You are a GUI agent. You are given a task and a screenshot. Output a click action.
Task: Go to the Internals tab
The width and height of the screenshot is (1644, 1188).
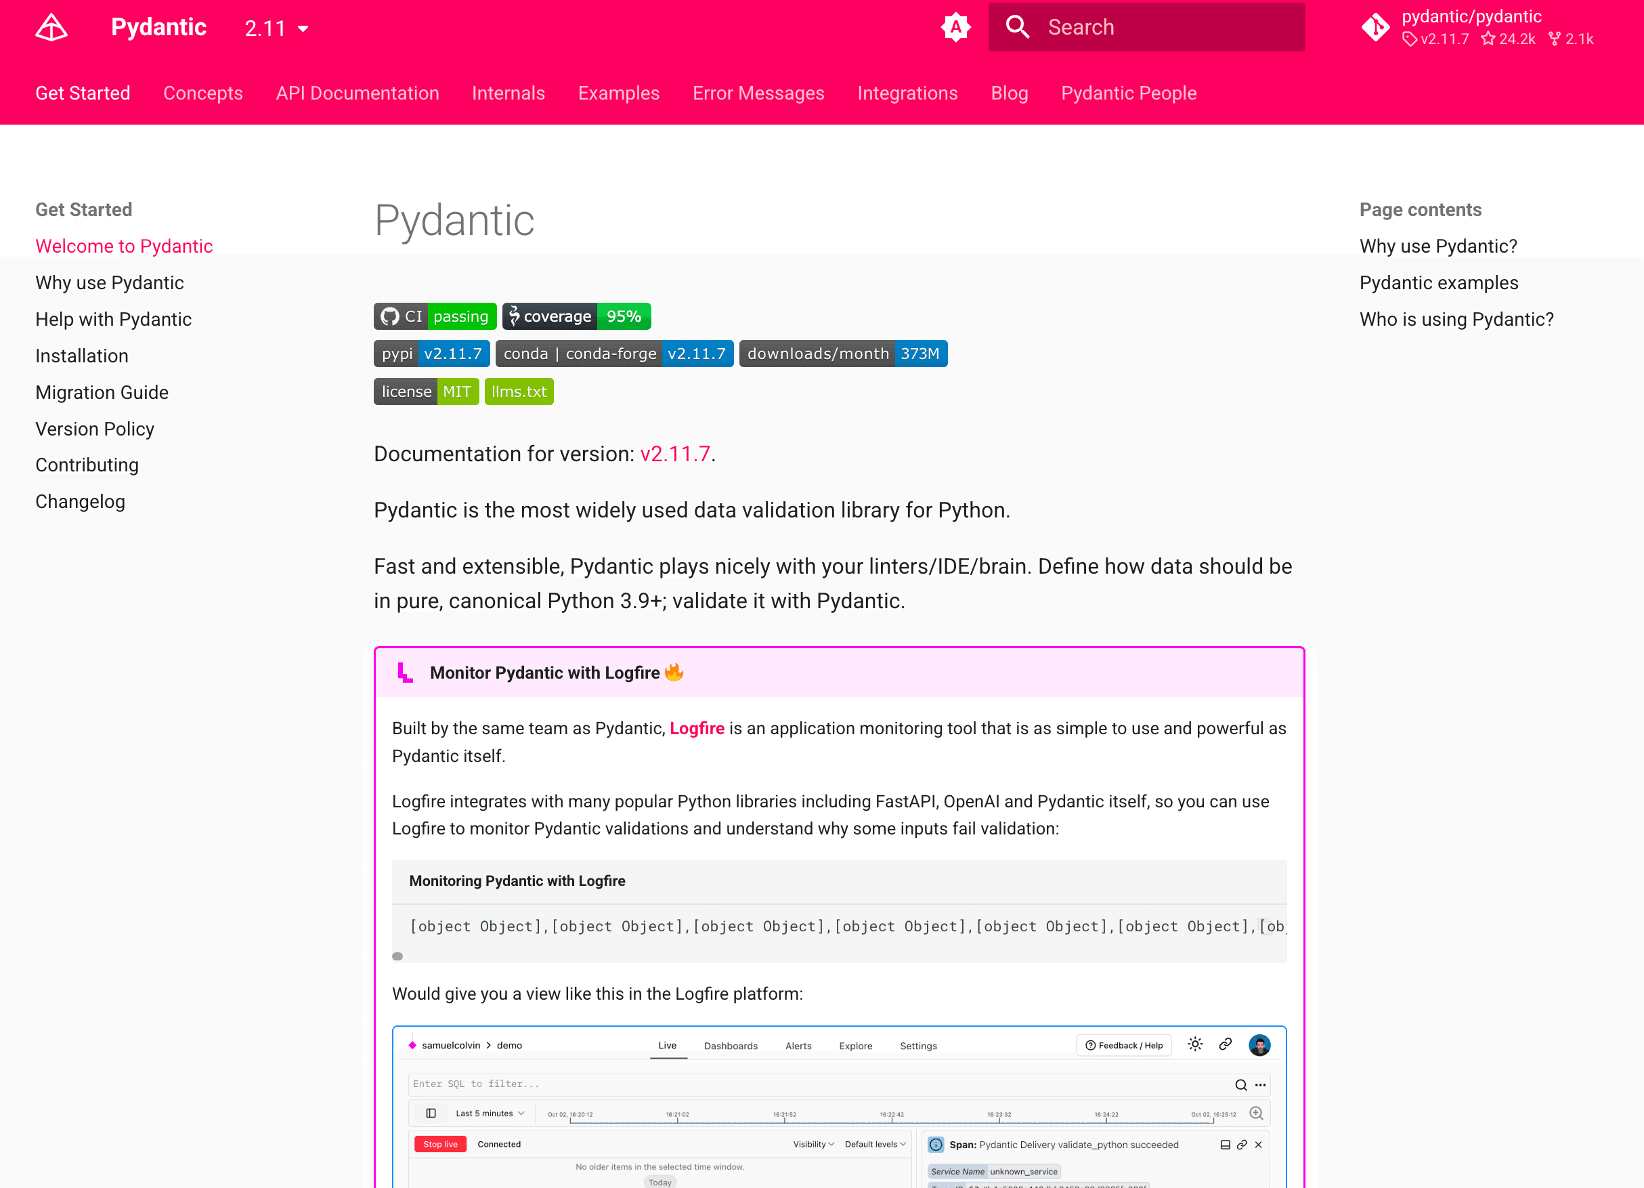point(508,93)
